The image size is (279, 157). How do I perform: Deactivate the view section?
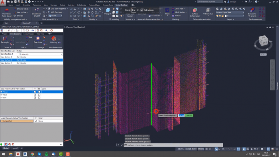(38, 40)
